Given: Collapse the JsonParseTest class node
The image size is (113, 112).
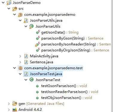Looking at the screenshot, I should point(26,80).
